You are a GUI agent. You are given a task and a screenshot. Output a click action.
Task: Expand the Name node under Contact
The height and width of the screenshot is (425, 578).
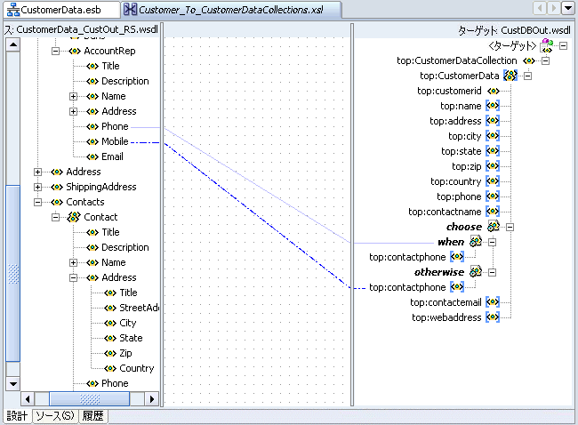[x=73, y=262]
